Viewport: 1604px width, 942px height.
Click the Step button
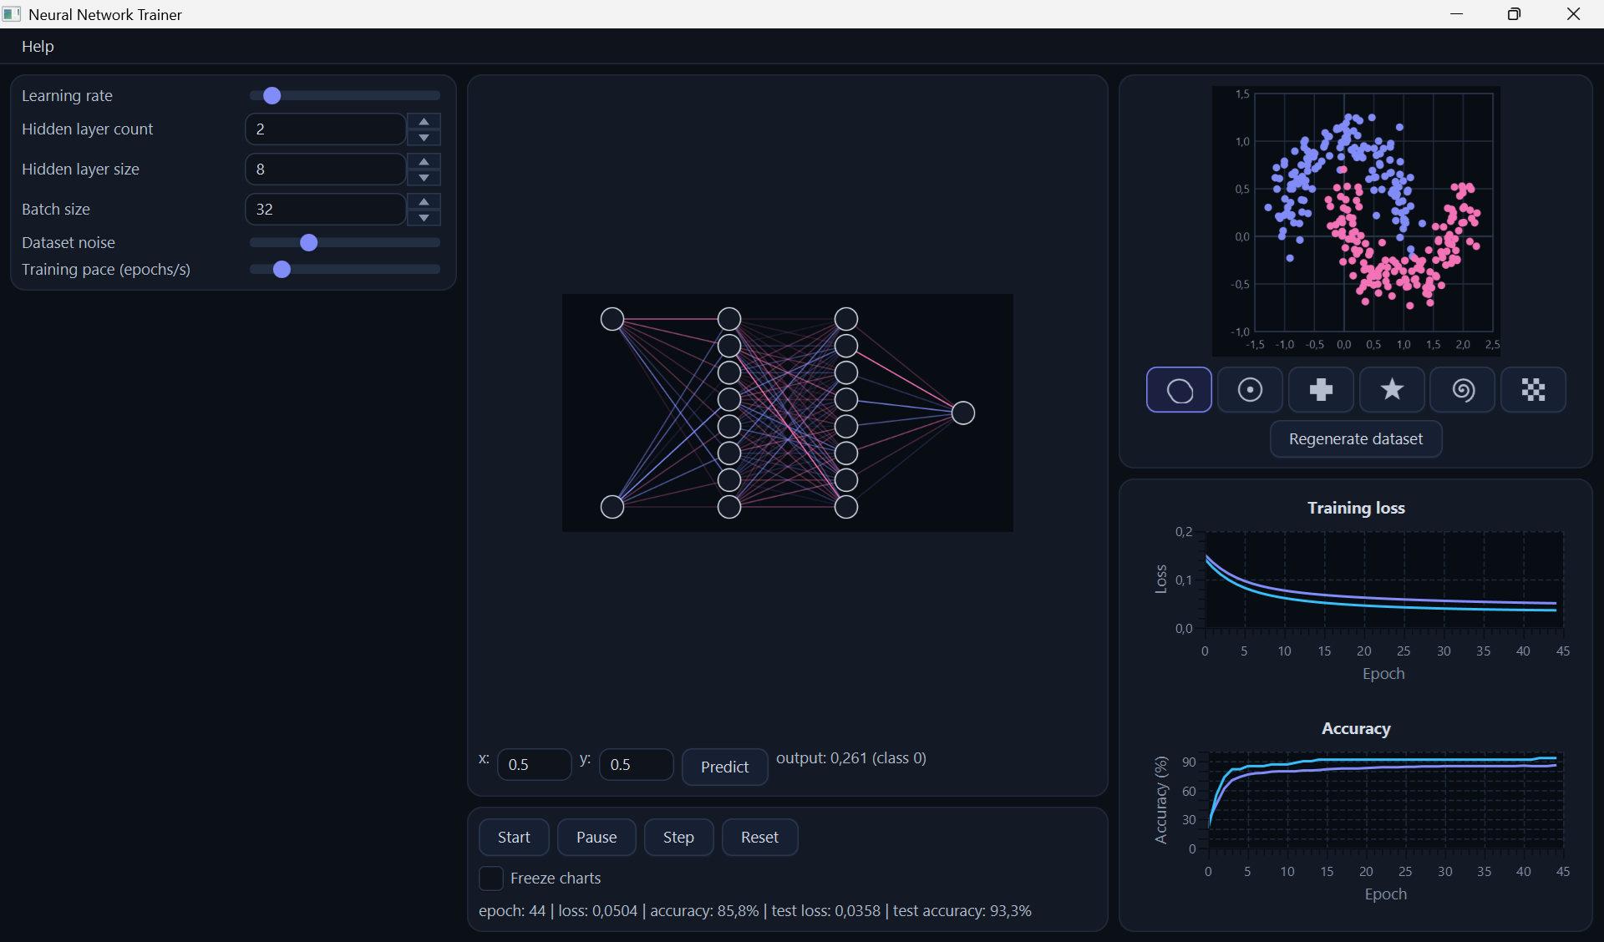(678, 838)
